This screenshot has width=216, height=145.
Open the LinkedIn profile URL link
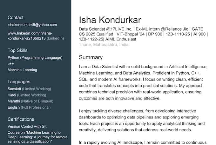click(36, 36)
